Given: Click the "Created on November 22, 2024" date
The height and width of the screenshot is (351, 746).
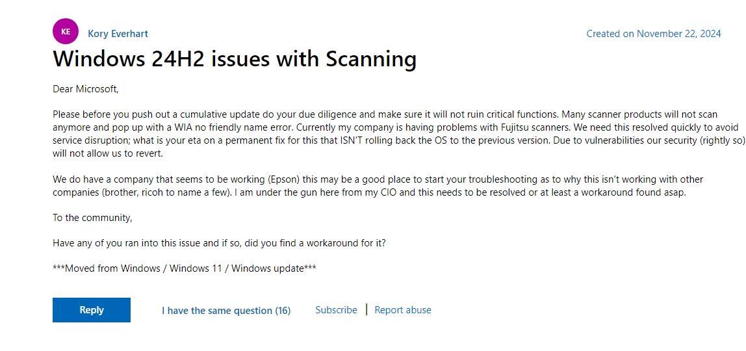Looking at the screenshot, I should [x=654, y=34].
